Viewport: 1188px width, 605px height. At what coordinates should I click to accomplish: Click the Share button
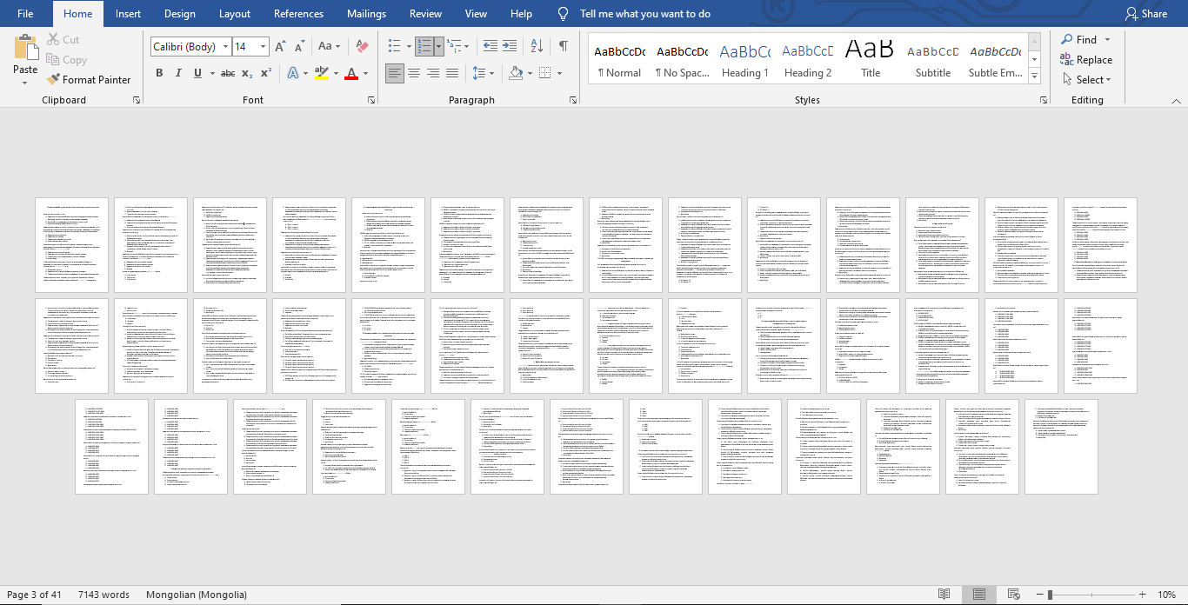pos(1146,14)
